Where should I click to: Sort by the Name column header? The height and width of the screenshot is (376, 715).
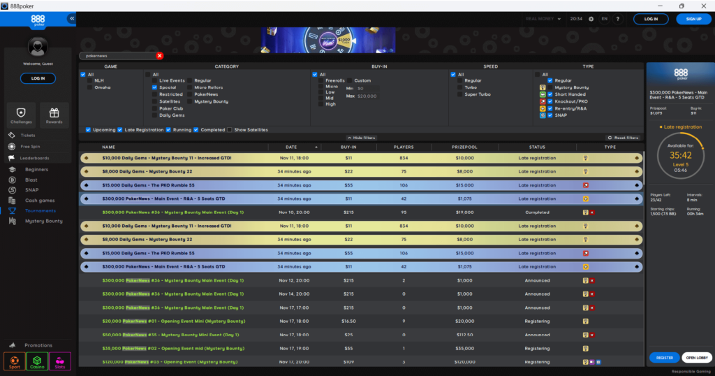point(108,147)
